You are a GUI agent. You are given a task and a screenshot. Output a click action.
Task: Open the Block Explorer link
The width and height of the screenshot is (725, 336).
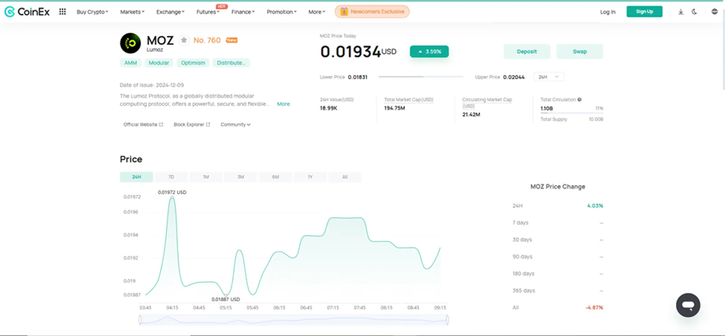tap(192, 125)
